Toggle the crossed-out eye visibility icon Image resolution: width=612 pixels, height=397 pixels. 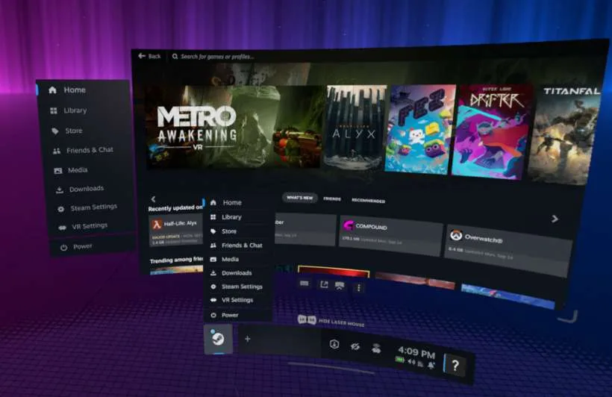click(x=355, y=346)
